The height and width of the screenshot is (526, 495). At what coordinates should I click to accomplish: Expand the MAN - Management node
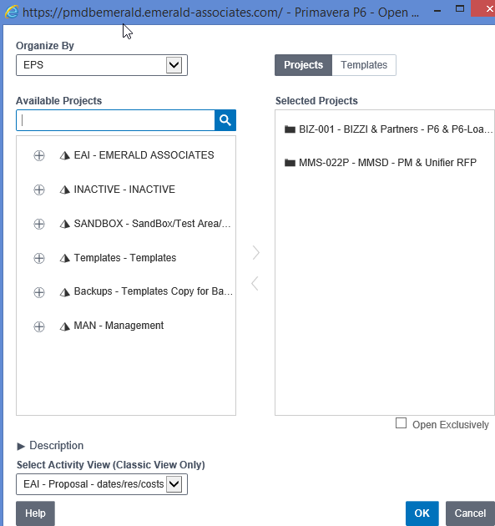coord(39,326)
